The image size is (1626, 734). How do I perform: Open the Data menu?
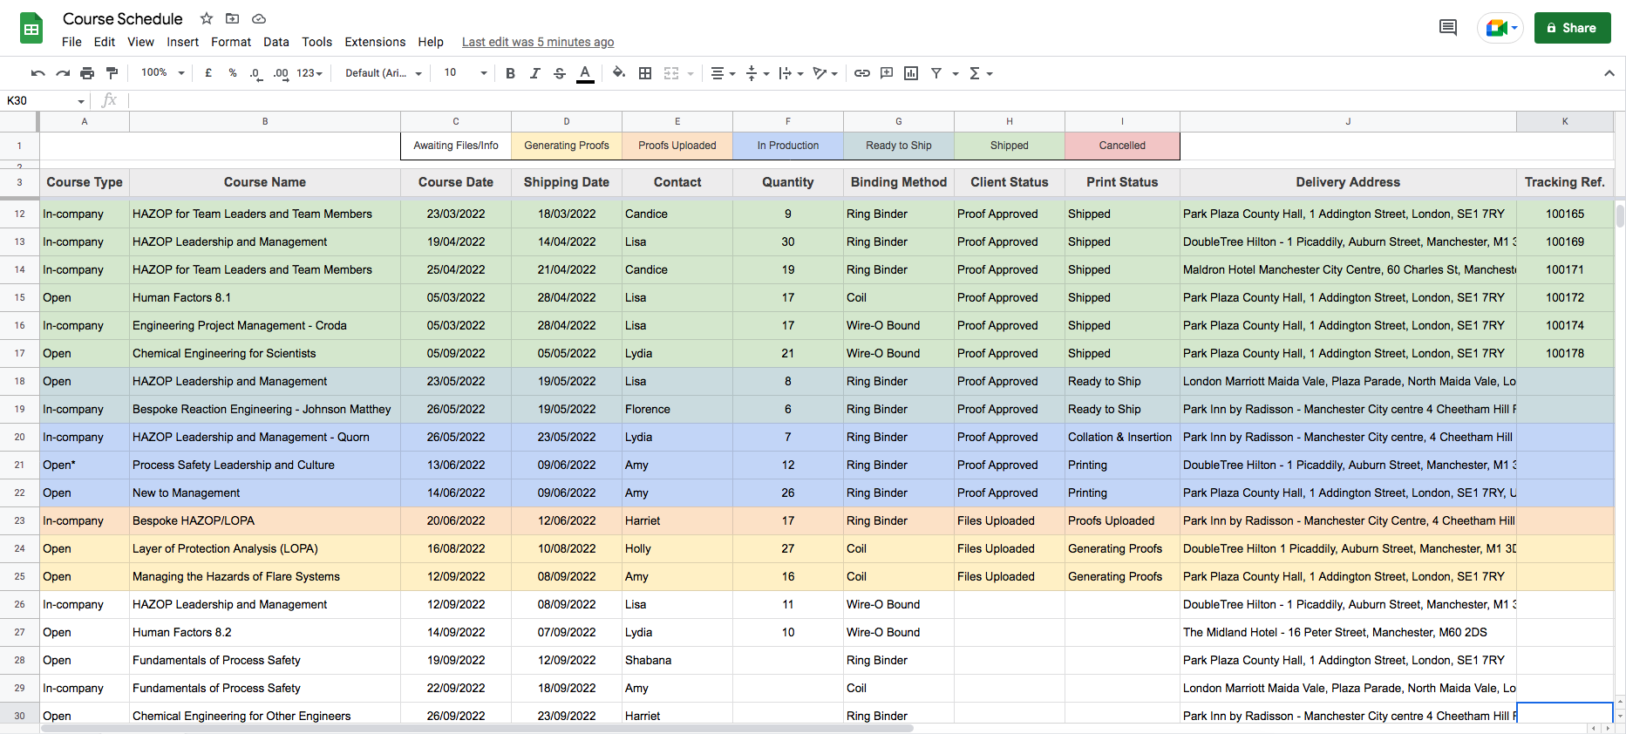pyautogui.click(x=276, y=42)
